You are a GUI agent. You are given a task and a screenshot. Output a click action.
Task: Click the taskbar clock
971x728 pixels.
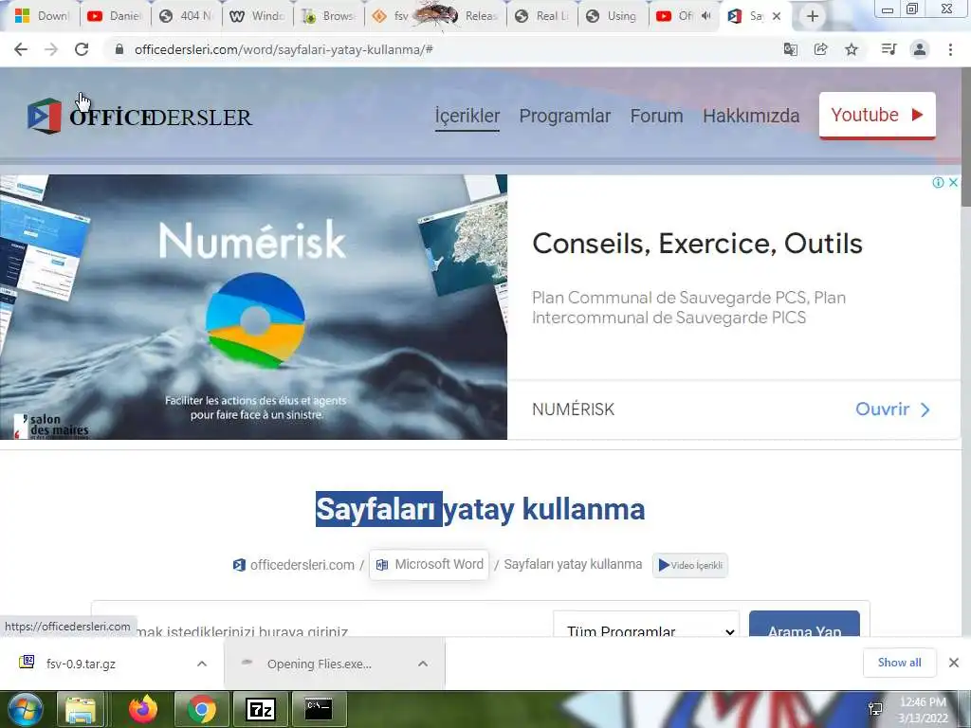(x=923, y=710)
